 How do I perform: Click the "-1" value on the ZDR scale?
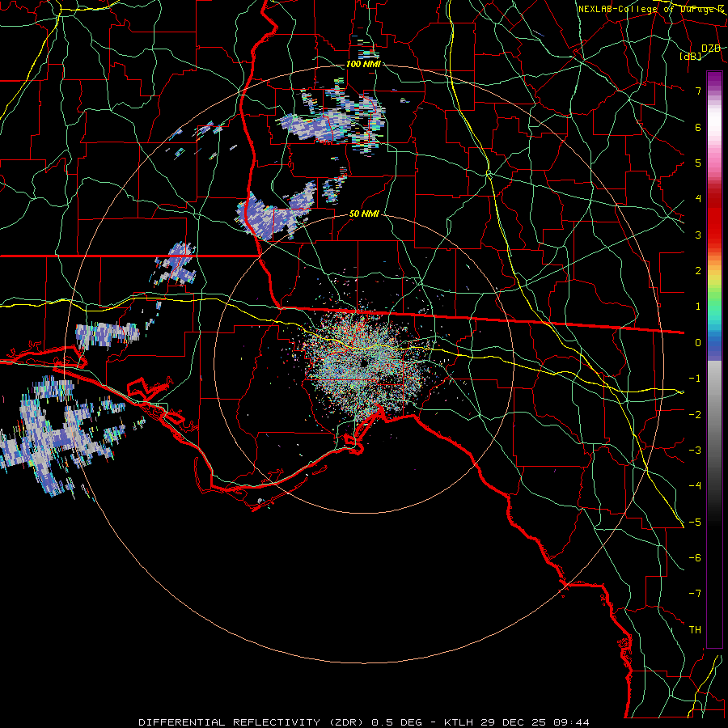click(x=695, y=379)
